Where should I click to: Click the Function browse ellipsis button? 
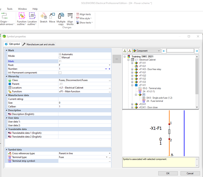point(110,91)
